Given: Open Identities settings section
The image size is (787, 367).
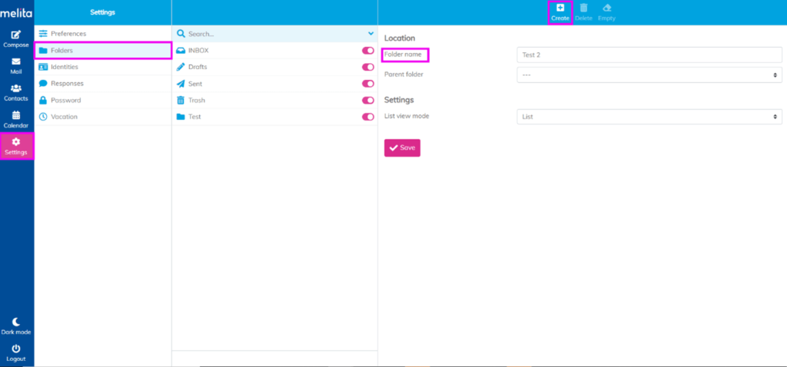Looking at the screenshot, I should click(x=65, y=67).
